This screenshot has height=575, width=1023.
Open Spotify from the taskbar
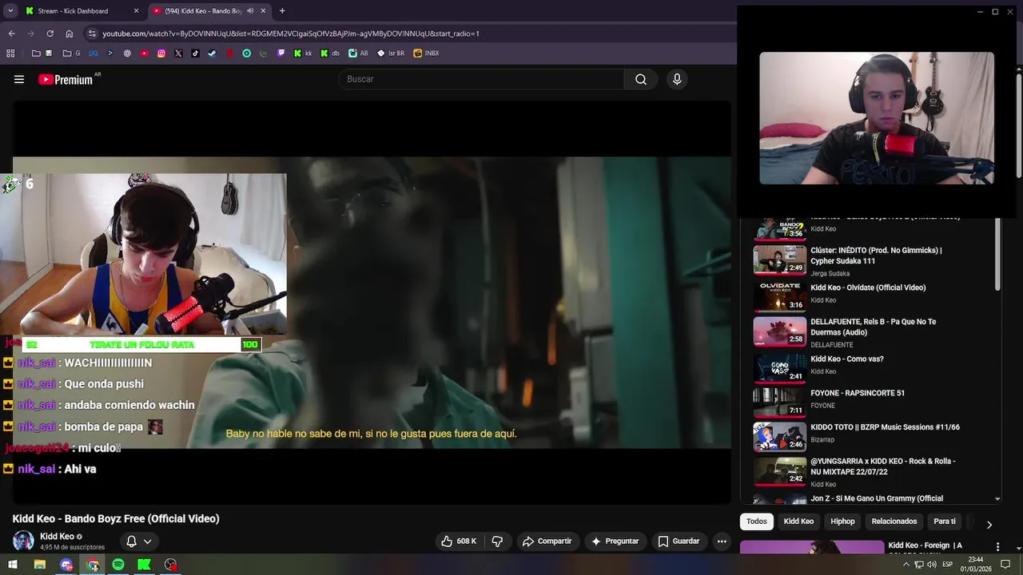pyautogui.click(x=118, y=565)
